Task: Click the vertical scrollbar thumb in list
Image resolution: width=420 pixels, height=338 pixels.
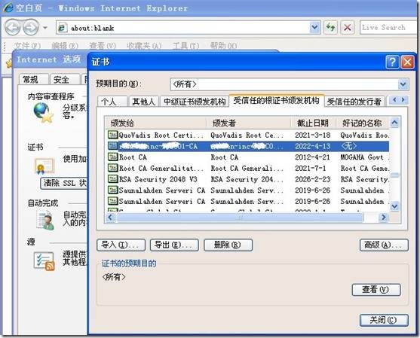Action: 394,175
